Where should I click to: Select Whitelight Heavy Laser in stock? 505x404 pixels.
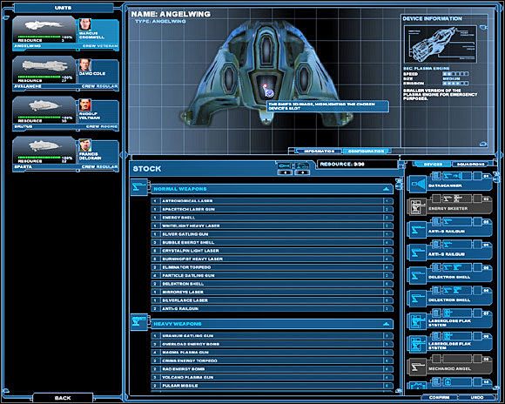pyautogui.click(x=273, y=226)
